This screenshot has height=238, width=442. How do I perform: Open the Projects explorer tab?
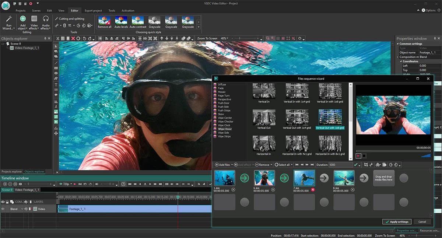tap(11, 171)
